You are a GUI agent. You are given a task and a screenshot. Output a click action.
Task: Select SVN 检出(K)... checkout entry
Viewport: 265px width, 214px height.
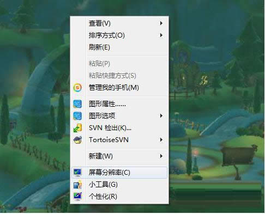point(119,128)
